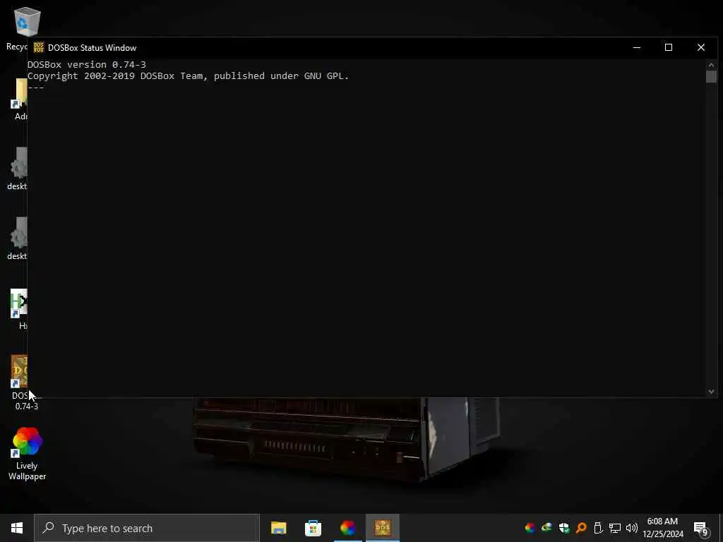Open the volume speaker tray icon
Viewport: 723px width, 542px height.
coord(632,528)
